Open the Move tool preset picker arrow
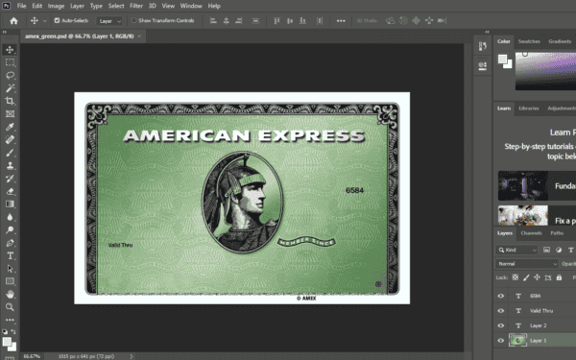 pos(45,21)
